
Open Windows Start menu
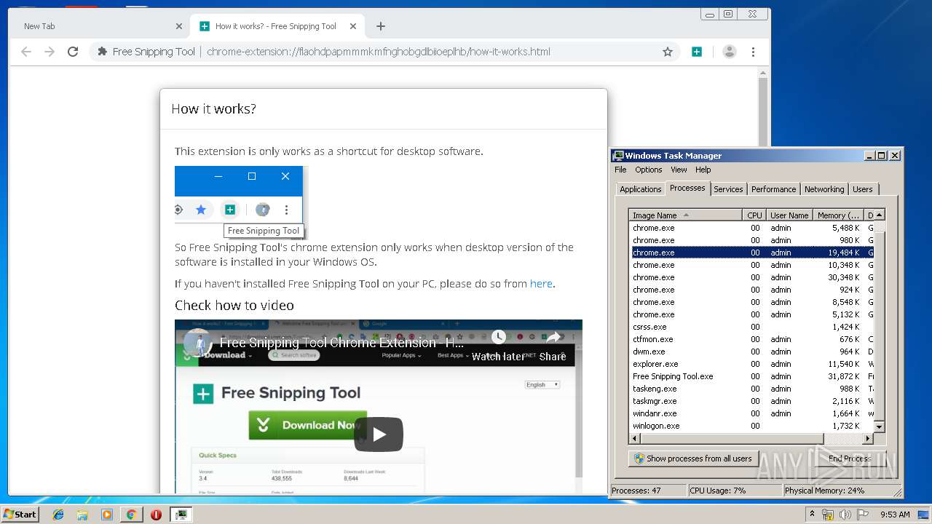pos(20,515)
